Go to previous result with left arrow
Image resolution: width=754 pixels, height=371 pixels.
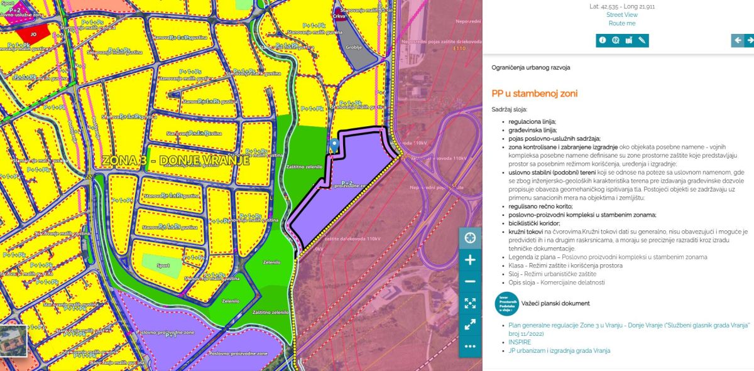pos(738,41)
